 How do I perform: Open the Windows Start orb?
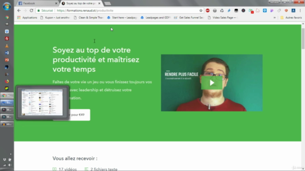[x=7, y=6]
